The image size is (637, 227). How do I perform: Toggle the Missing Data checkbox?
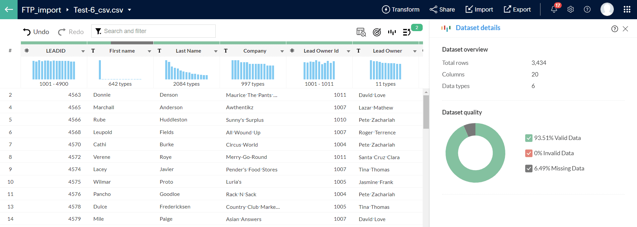coord(529,169)
